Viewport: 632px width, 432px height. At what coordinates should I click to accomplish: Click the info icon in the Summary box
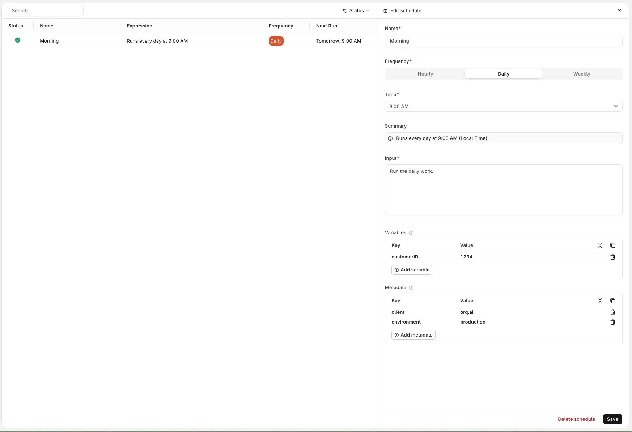click(390, 138)
